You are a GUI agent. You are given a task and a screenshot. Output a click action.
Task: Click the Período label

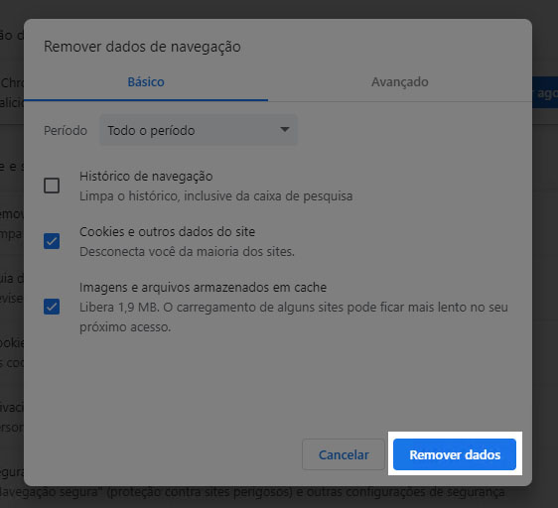click(x=66, y=131)
